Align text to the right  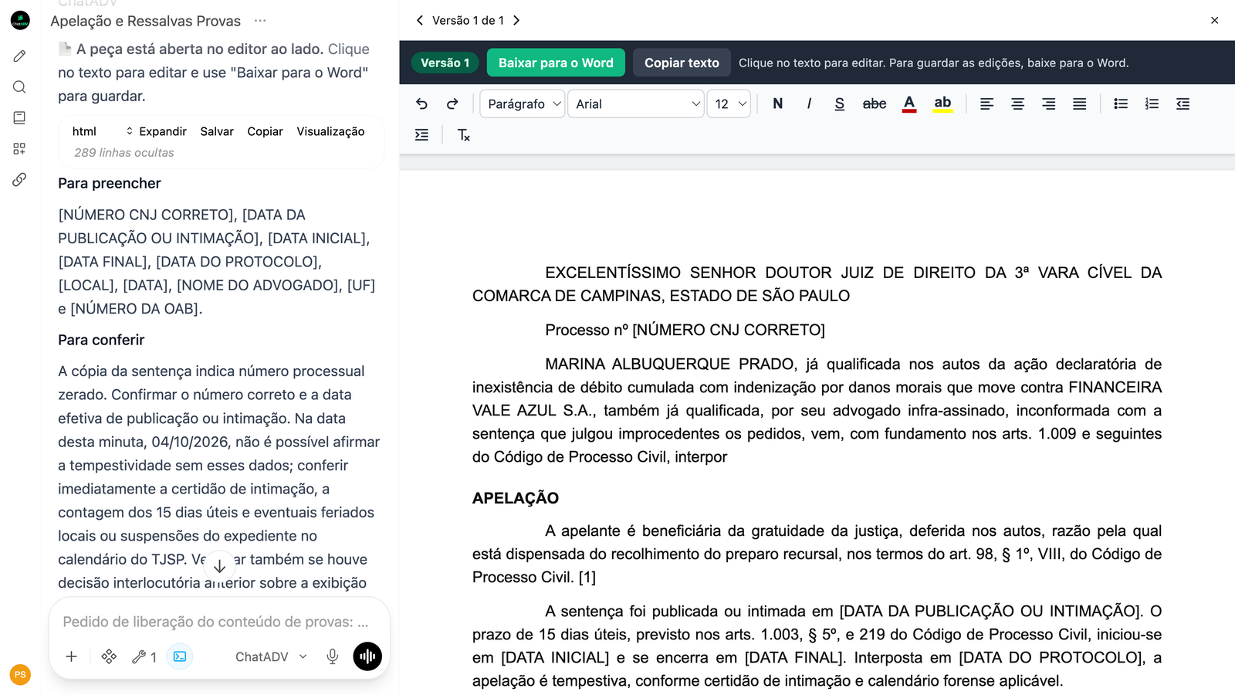(1049, 103)
